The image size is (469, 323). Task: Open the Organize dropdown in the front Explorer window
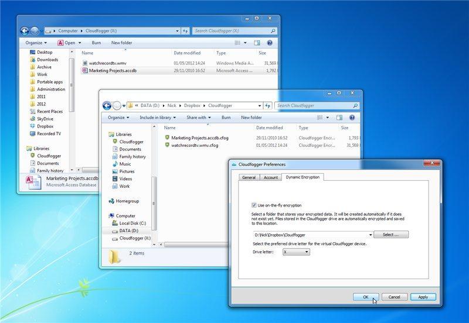pyautogui.click(x=118, y=117)
